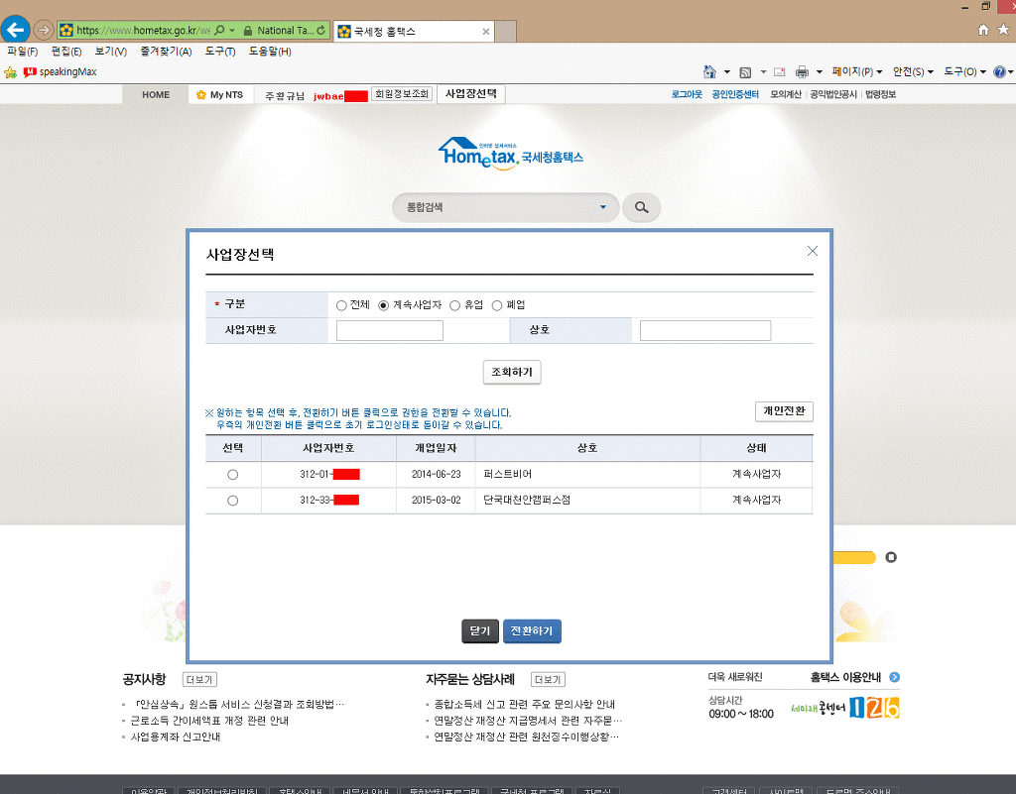Image resolution: width=1016 pixels, height=794 pixels.
Task: Click the 홈택스 이용안내 blue arrow icon
Action: 894,677
